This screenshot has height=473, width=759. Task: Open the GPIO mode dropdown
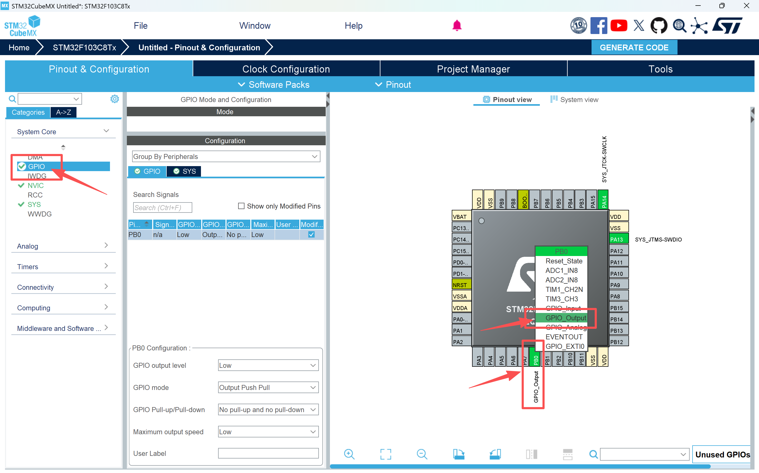268,388
